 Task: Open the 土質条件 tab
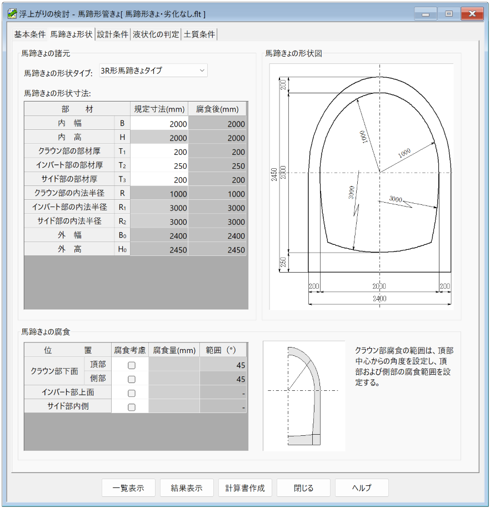(x=199, y=34)
